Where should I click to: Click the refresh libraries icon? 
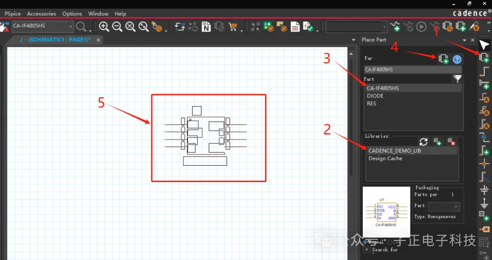point(423,142)
